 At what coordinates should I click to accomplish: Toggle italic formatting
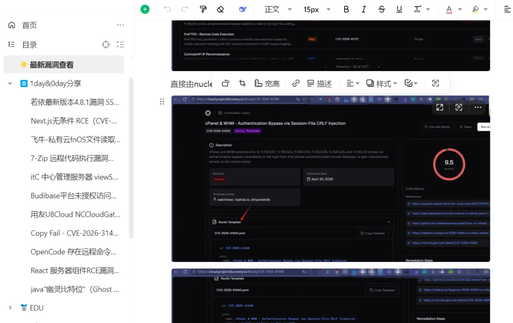(x=364, y=9)
